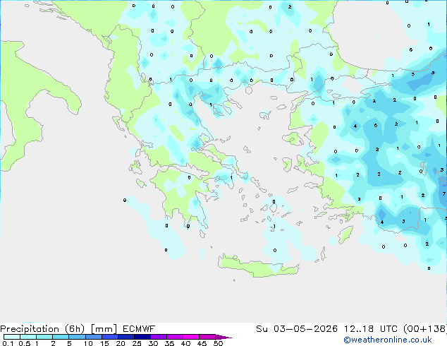Click the map value "7" near Turkey
The height and width of the screenshot is (346, 447).
pos(444,194)
